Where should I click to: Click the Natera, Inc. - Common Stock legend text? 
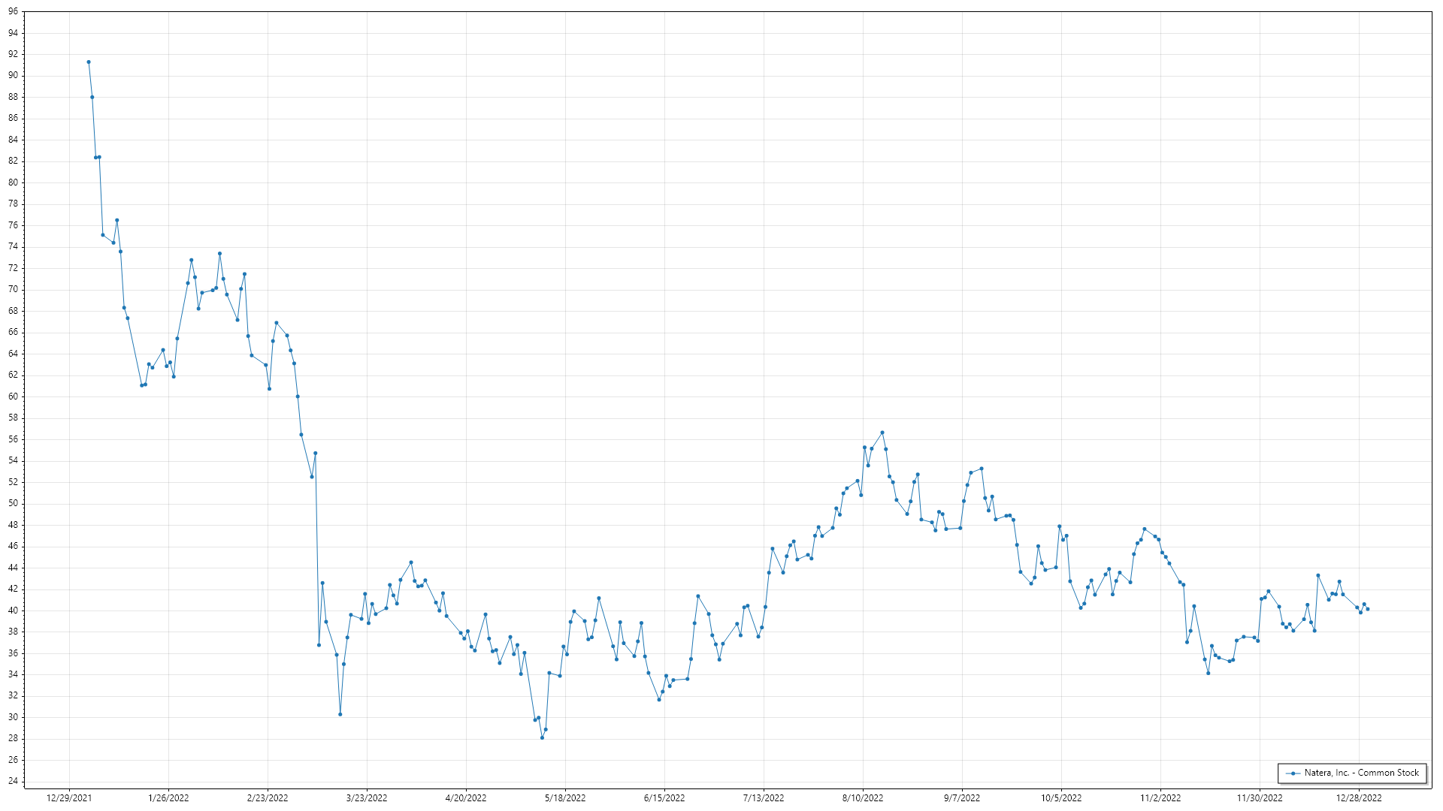[x=1361, y=773]
